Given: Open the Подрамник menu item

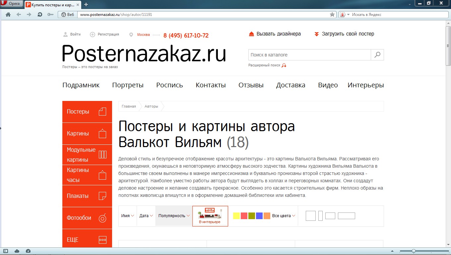Looking at the screenshot, I should tap(81, 85).
